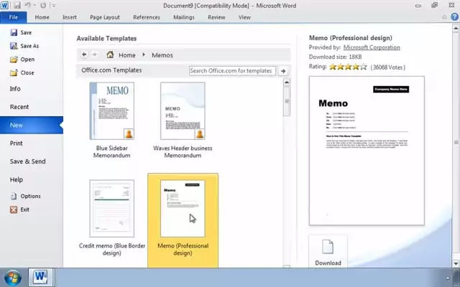Open Word Help question mark icon

click(x=455, y=17)
